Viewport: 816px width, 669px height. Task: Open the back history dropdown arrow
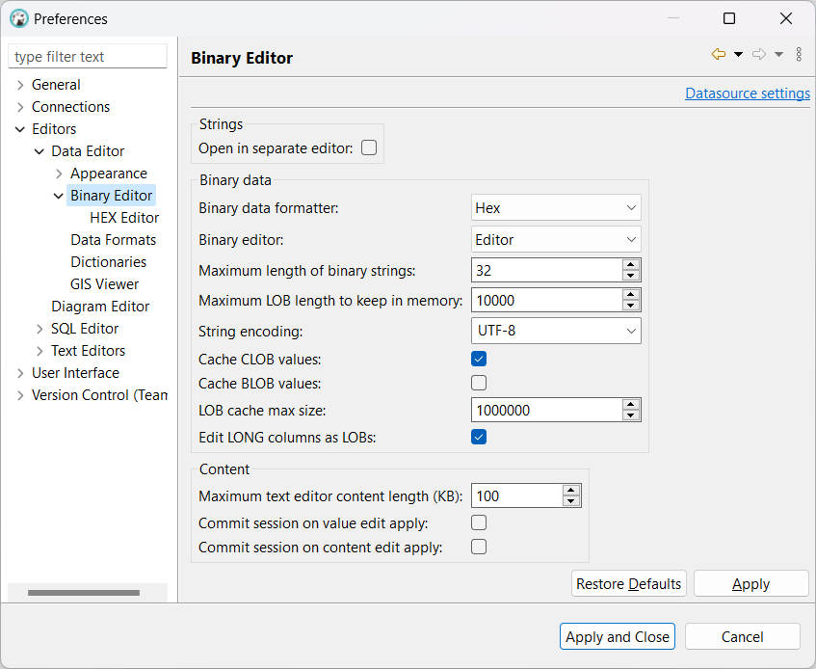pyautogui.click(x=738, y=55)
